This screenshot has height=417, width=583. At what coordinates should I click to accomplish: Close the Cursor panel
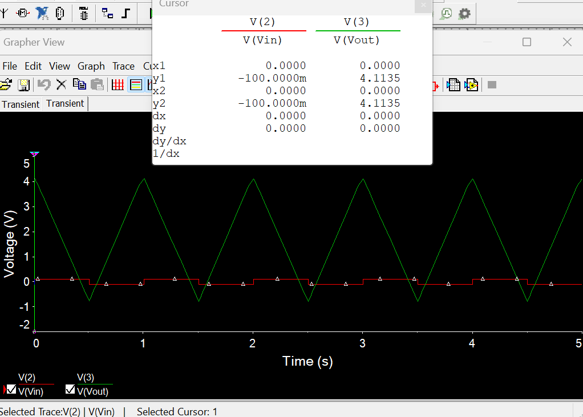[422, 5]
